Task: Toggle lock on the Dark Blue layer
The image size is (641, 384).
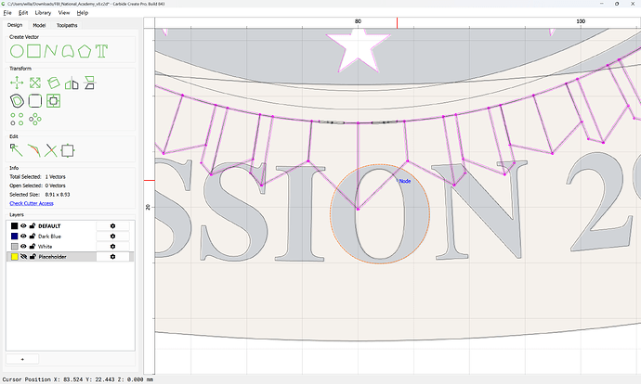Action: 33,236
